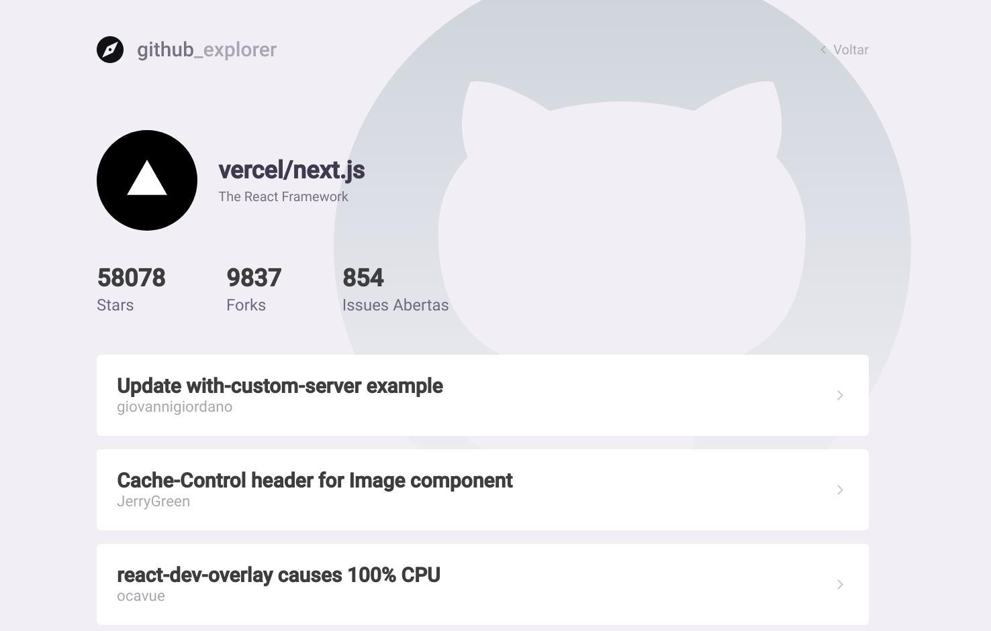Click the chevron on the Cache-Control header card

[x=840, y=490]
